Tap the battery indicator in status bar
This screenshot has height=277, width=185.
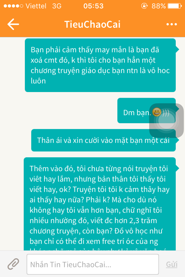point(175,6)
